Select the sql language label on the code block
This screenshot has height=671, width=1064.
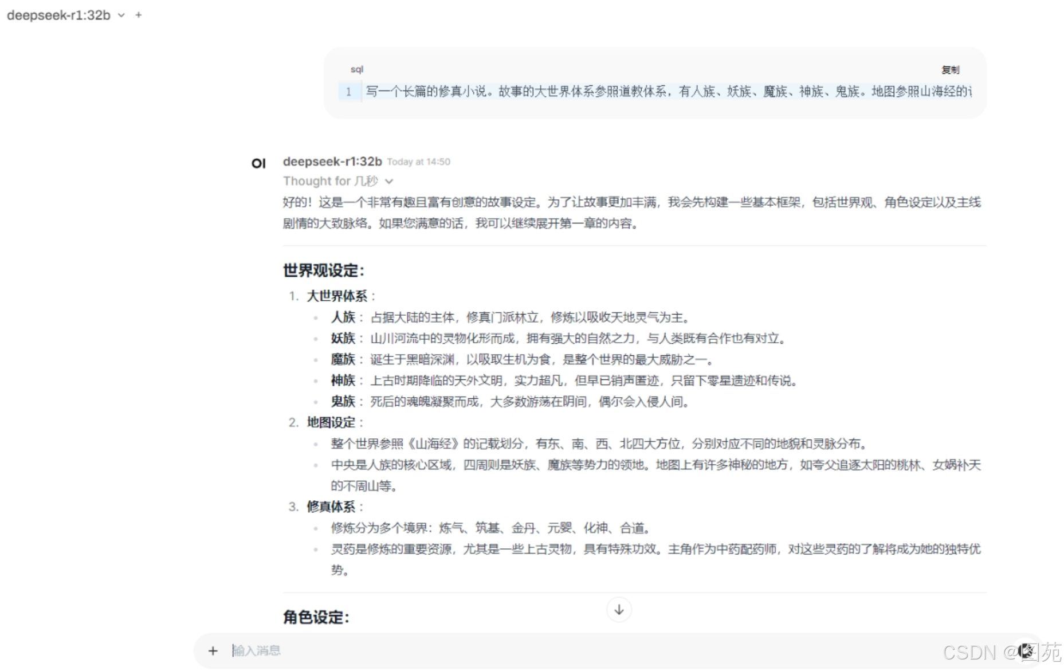coord(357,69)
